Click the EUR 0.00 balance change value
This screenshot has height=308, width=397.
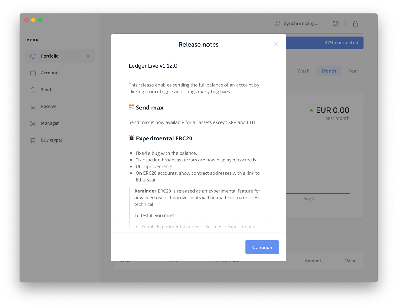pyautogui.click(x=333, y=110)
